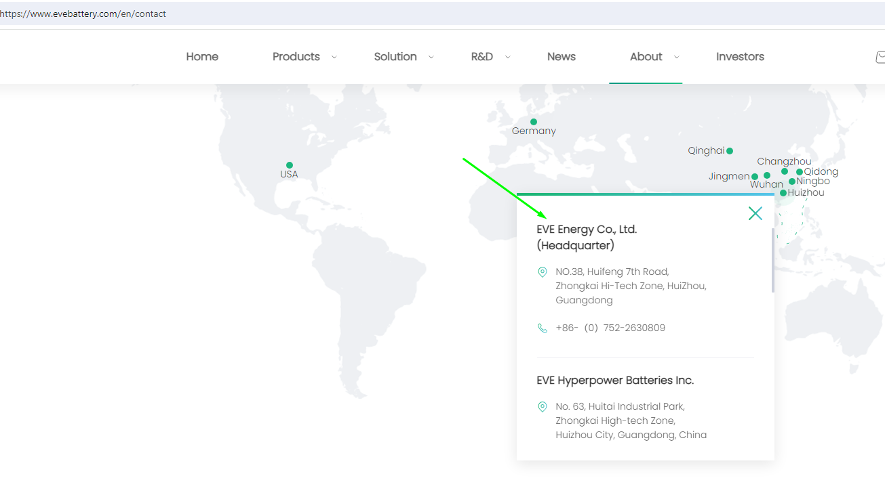Click the NO.38, Huifeng 7th Road address text
The image size is (885, 495).
coord(631,286)
